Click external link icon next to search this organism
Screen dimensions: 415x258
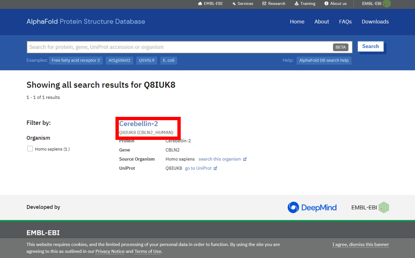coord(245,159)
